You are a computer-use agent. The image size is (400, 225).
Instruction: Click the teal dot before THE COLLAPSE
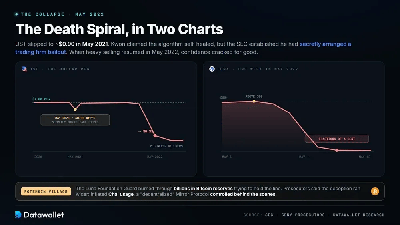click(16, 14)
